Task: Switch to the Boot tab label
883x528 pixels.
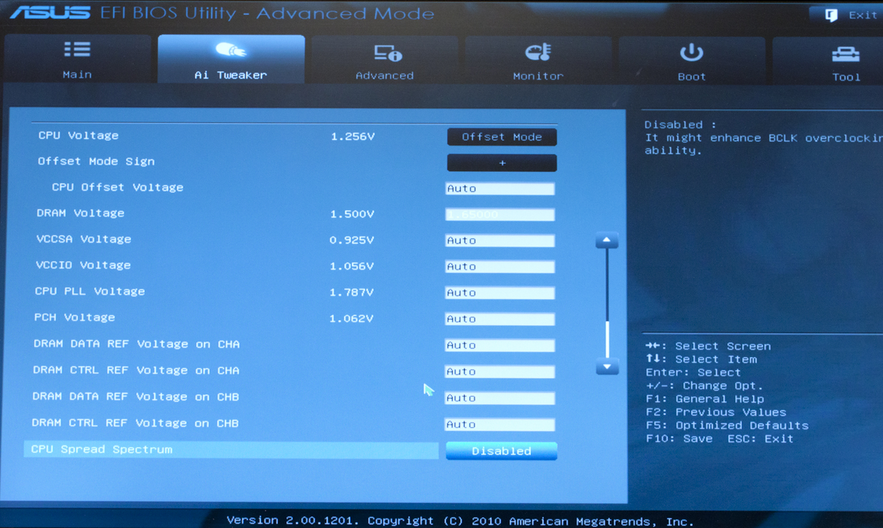Action: coord(692,77)
